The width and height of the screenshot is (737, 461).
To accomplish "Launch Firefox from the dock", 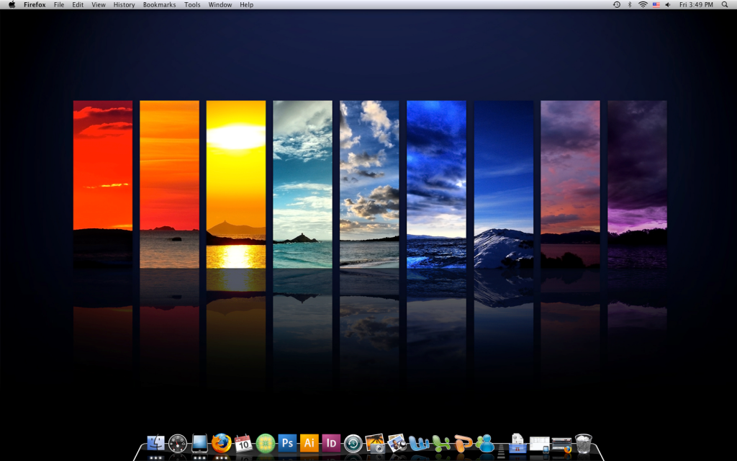I will 221,443.
